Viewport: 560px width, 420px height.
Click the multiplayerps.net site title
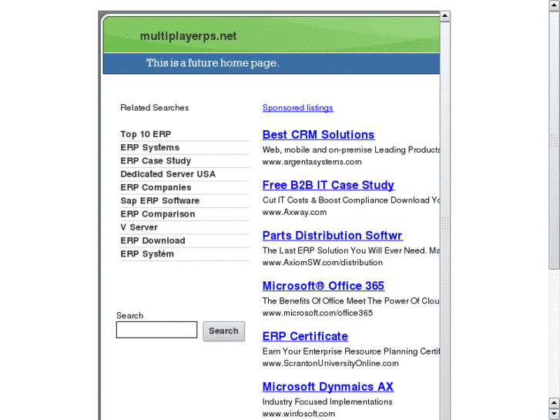click(x=188, y=36)
